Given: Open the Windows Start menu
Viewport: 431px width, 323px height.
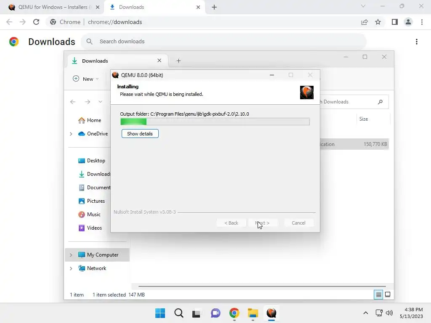Looking at the screenshot, I should click(160, 313).
